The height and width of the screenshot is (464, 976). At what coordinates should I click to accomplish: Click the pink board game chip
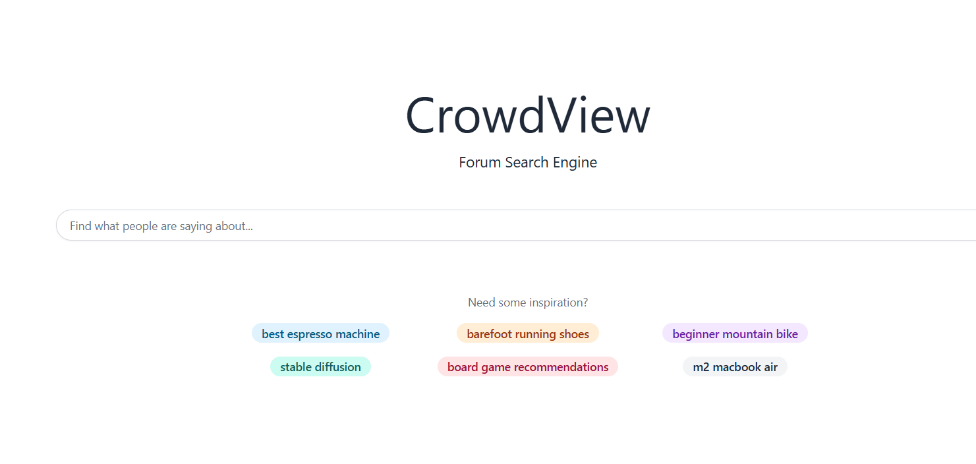[x=528, y=366]
